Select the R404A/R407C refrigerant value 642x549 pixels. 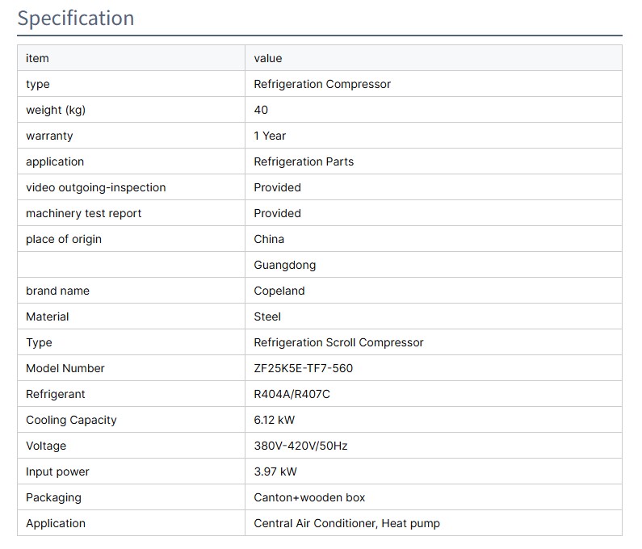292,394
